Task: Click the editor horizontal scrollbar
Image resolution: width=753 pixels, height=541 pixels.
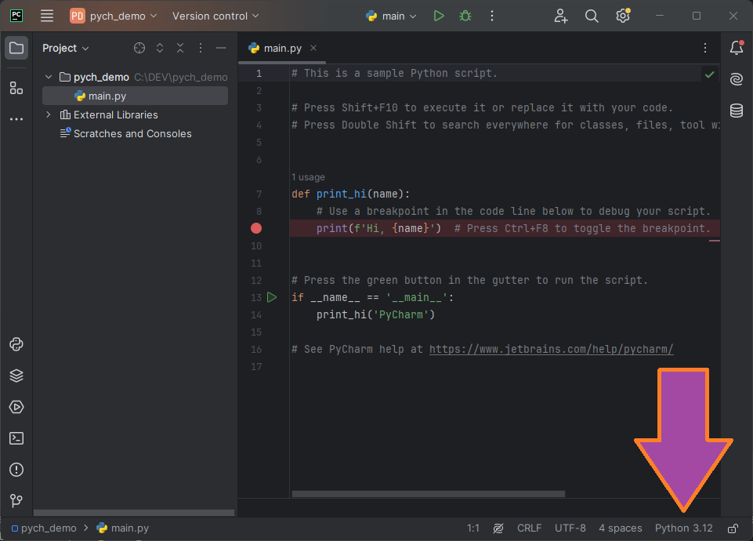Action: point(429,494)
